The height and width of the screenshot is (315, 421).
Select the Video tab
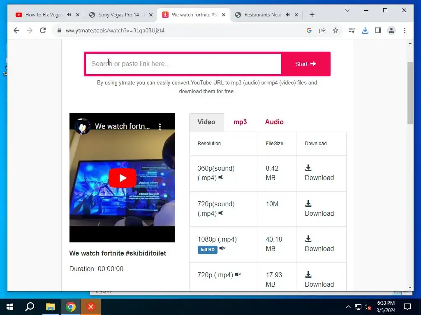pyautogui.click(x=206, y=122)
